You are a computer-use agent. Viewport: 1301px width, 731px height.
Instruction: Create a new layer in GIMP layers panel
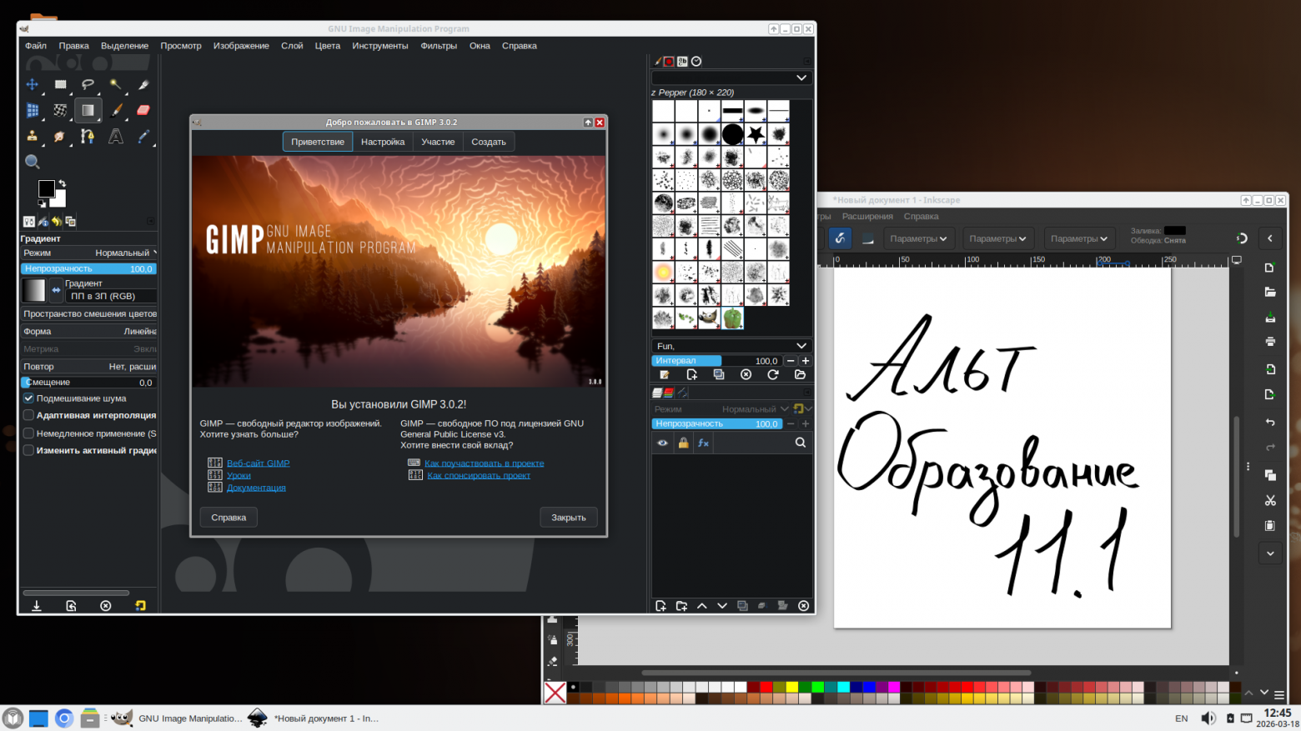click(x=661, y=606)
